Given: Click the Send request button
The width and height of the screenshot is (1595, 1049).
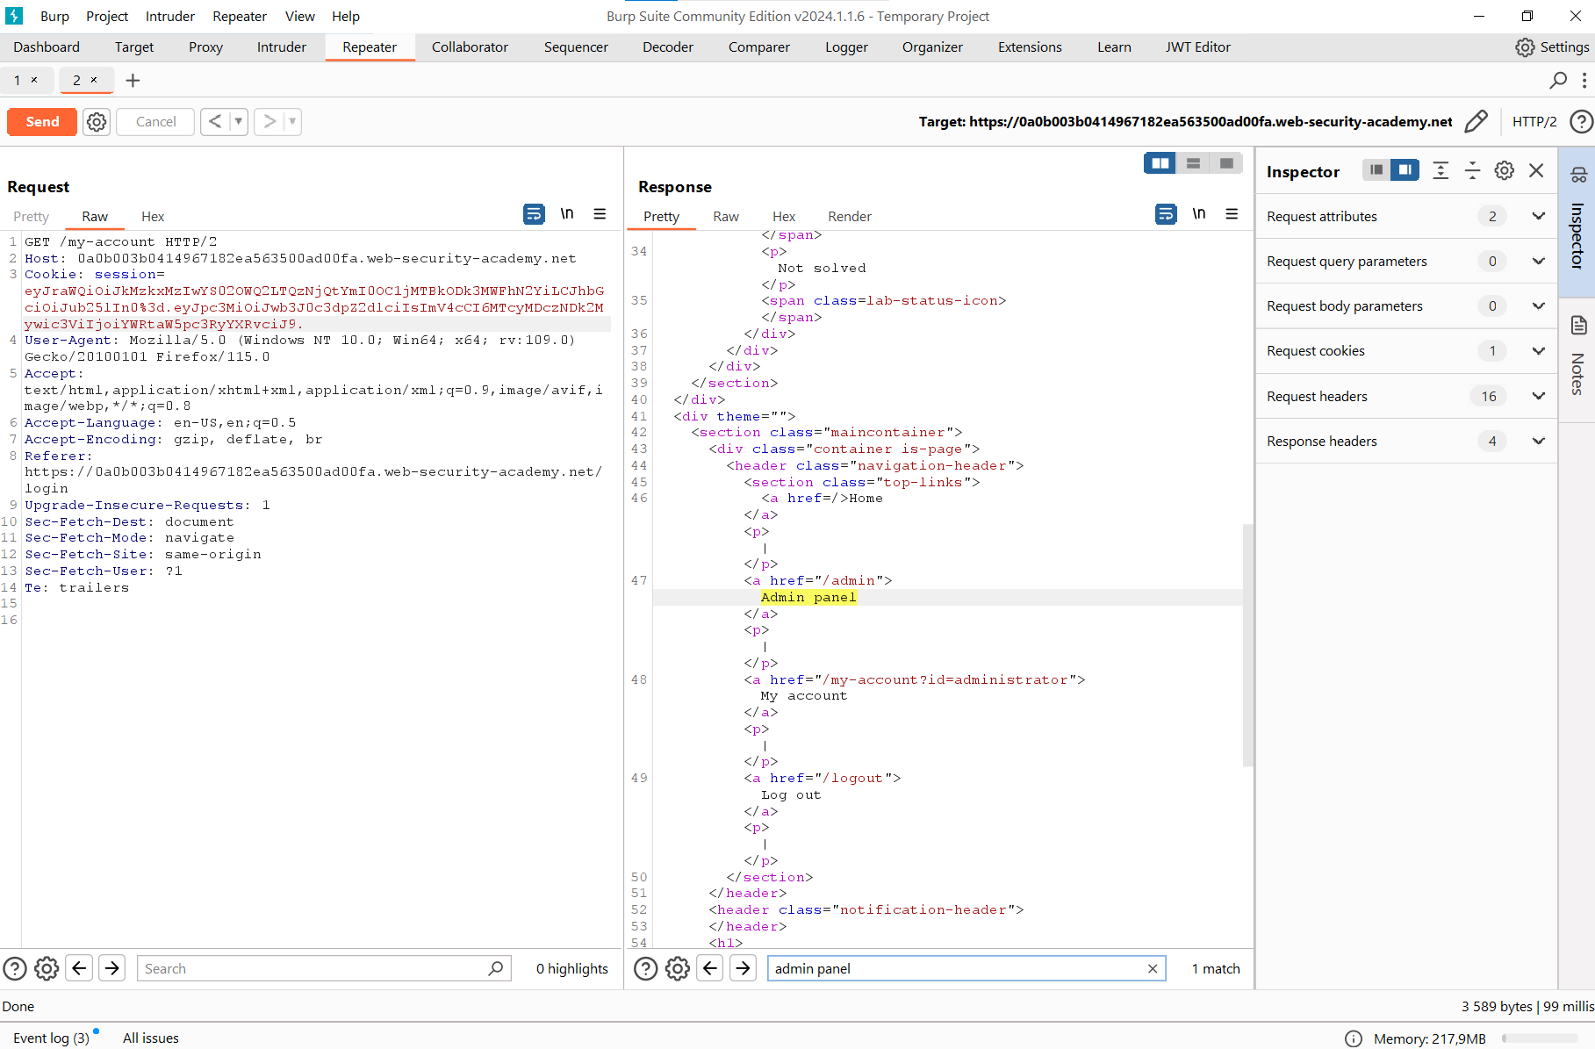Looking at the screenshot, I should (42, 122).
